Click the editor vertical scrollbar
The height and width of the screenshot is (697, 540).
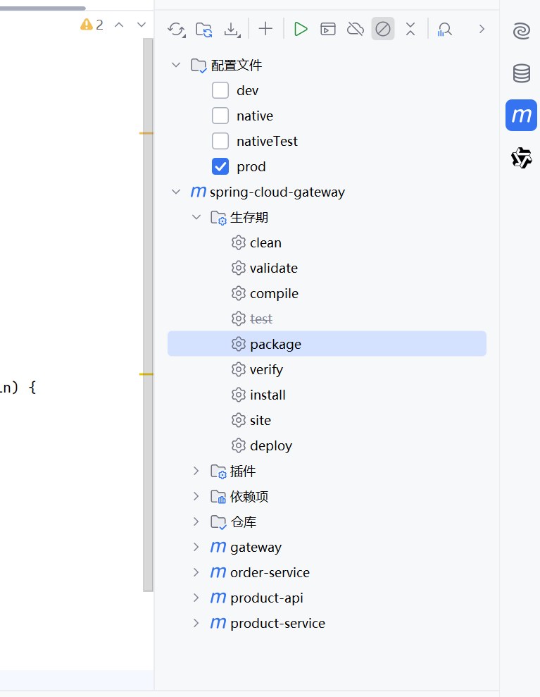[148, 315]
